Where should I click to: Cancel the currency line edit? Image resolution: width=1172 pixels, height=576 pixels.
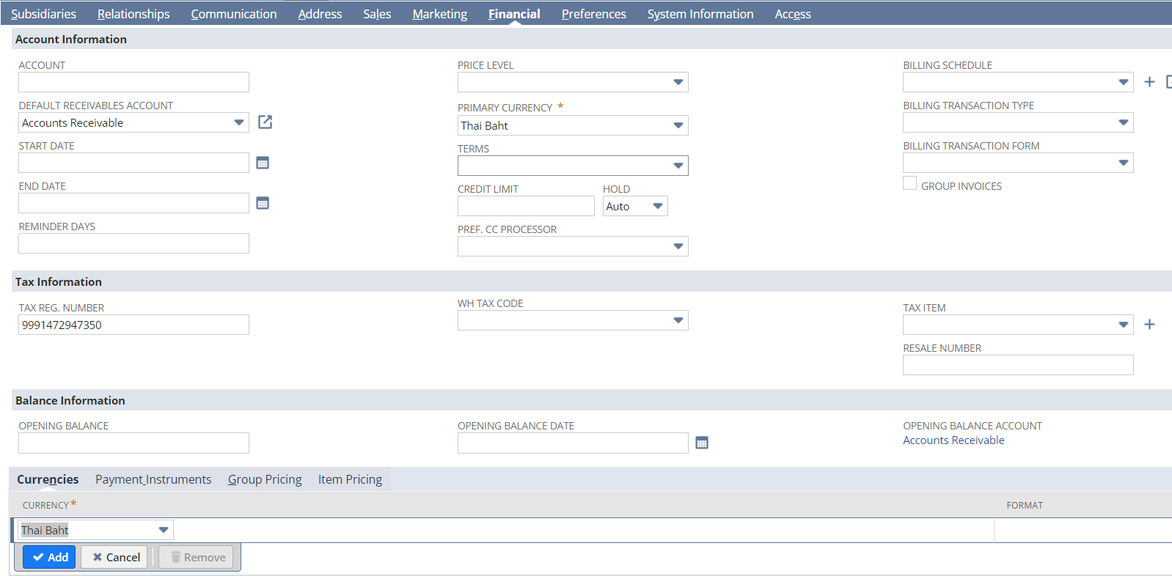pyautogui.click(x=114, y=557)
